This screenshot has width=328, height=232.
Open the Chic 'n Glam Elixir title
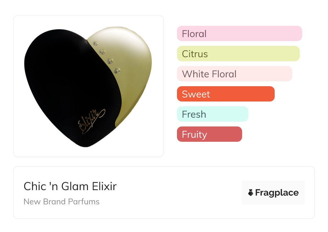70,186
